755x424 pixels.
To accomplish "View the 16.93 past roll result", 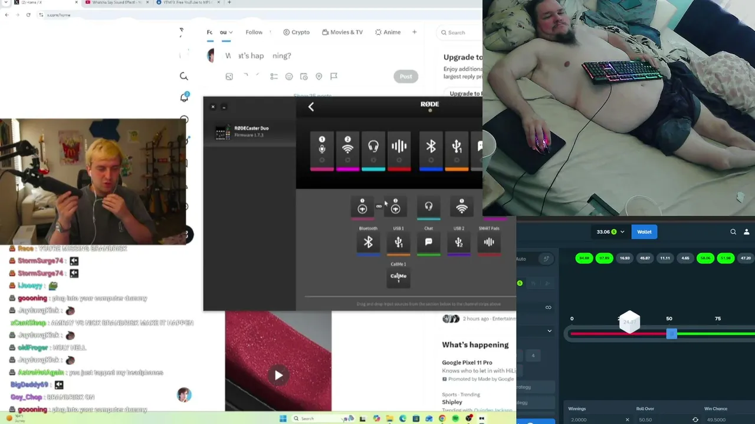I will 625,258.
